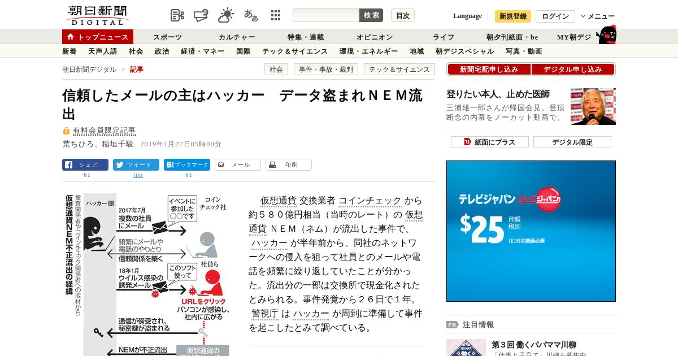This screenshot has width=678, height=356.
Task: Enlarge the NEM不正流出の経緯 infographic
Action: pos(147,275)
